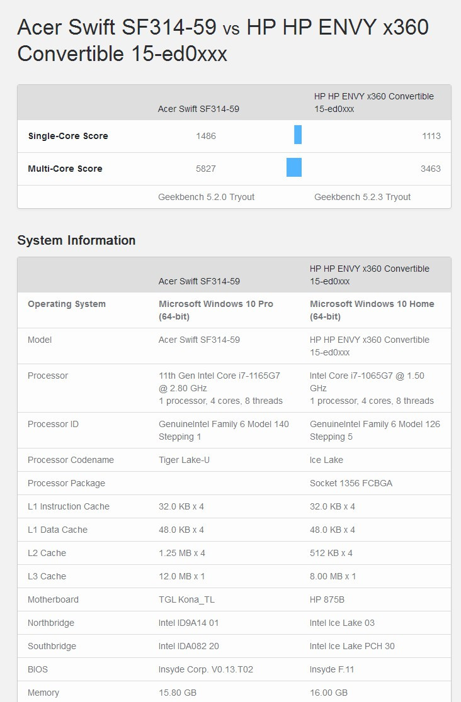Click the Multi-Core Score row label
This screenshot has height=702, width=461.
click(65, 169)
